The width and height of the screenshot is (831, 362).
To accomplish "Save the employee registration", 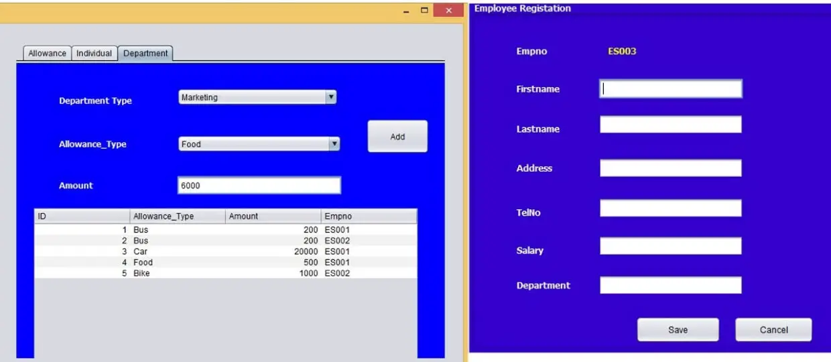I will point(678,330).
